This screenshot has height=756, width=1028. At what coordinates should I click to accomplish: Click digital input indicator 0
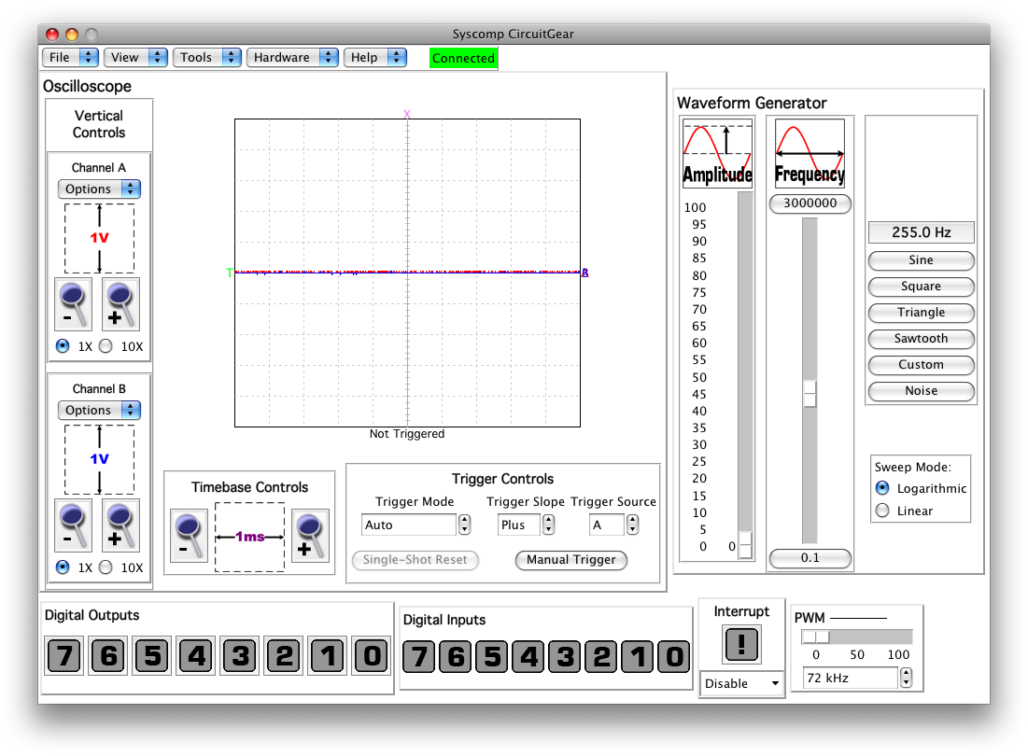click(674, 657)
